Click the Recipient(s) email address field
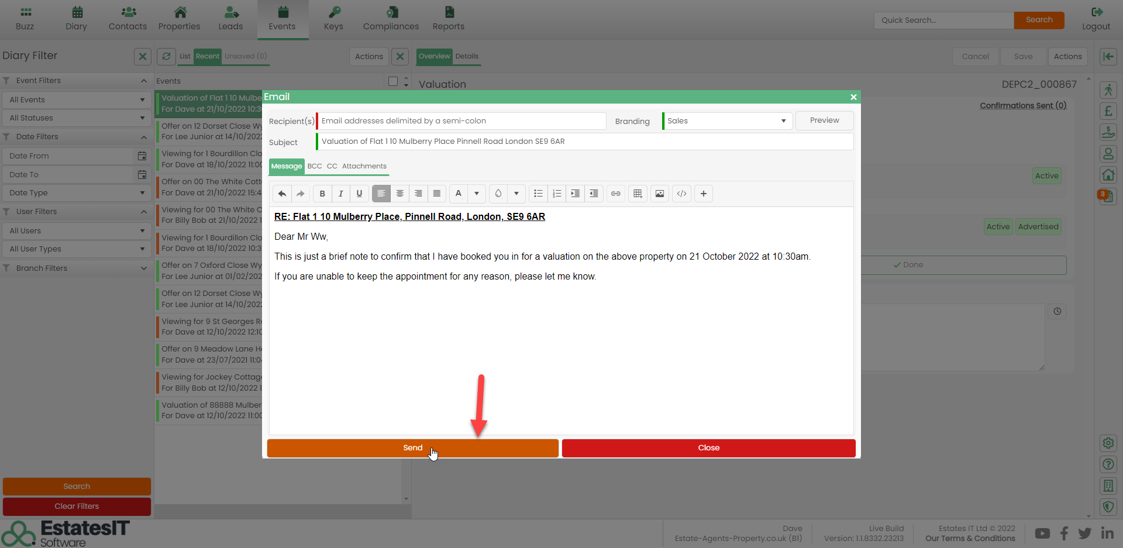1123x548 pixels. point(462,121)
